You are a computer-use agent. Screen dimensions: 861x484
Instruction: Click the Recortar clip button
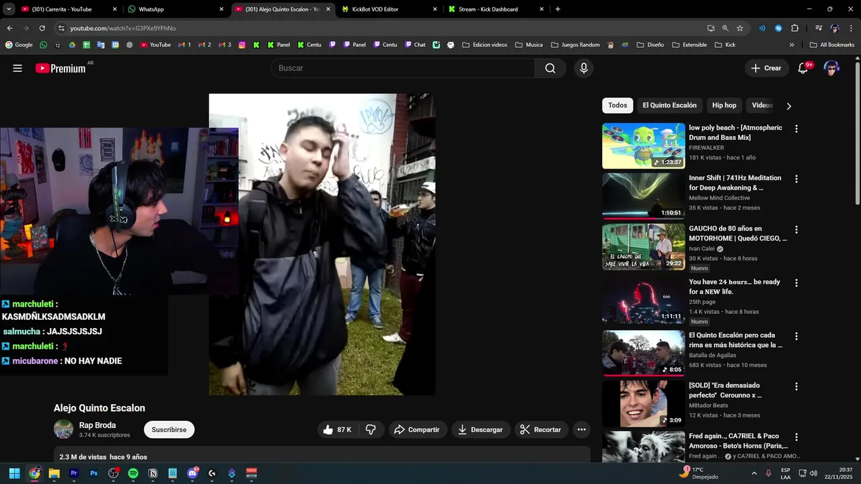[541, 430]
